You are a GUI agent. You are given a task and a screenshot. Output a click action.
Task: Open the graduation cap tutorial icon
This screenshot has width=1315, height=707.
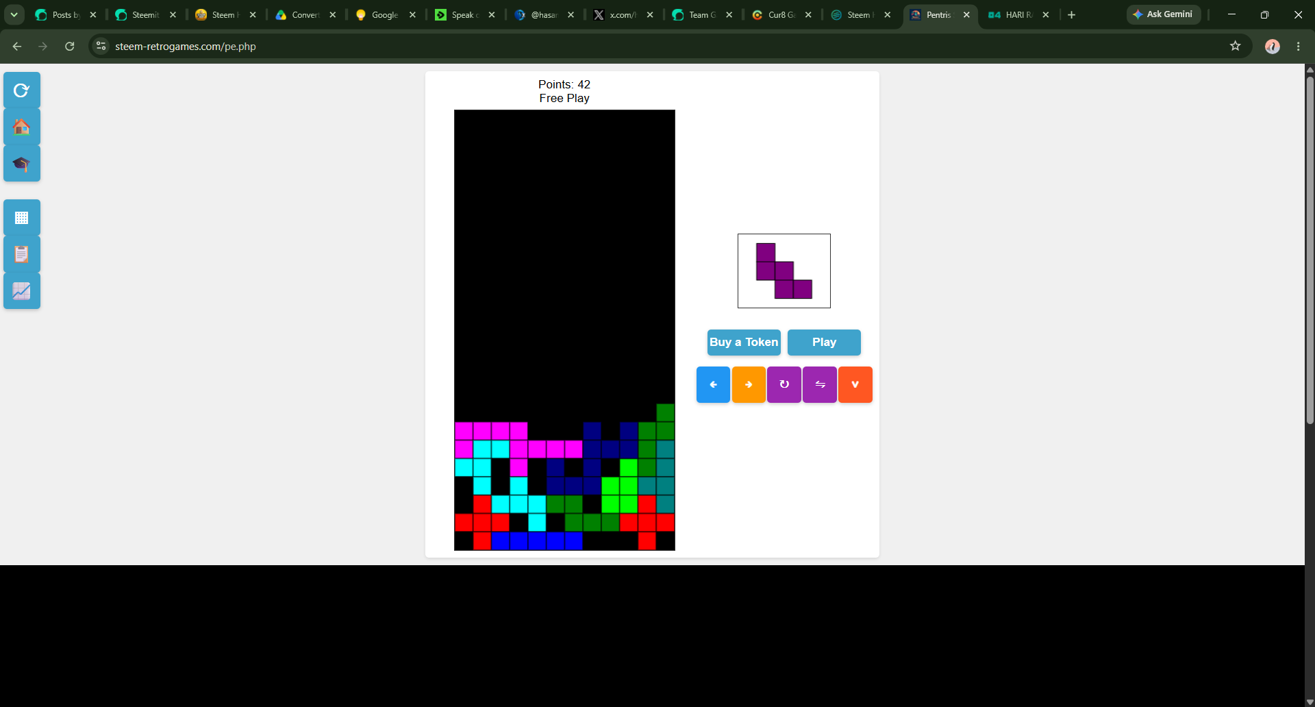tap(22, 164)
